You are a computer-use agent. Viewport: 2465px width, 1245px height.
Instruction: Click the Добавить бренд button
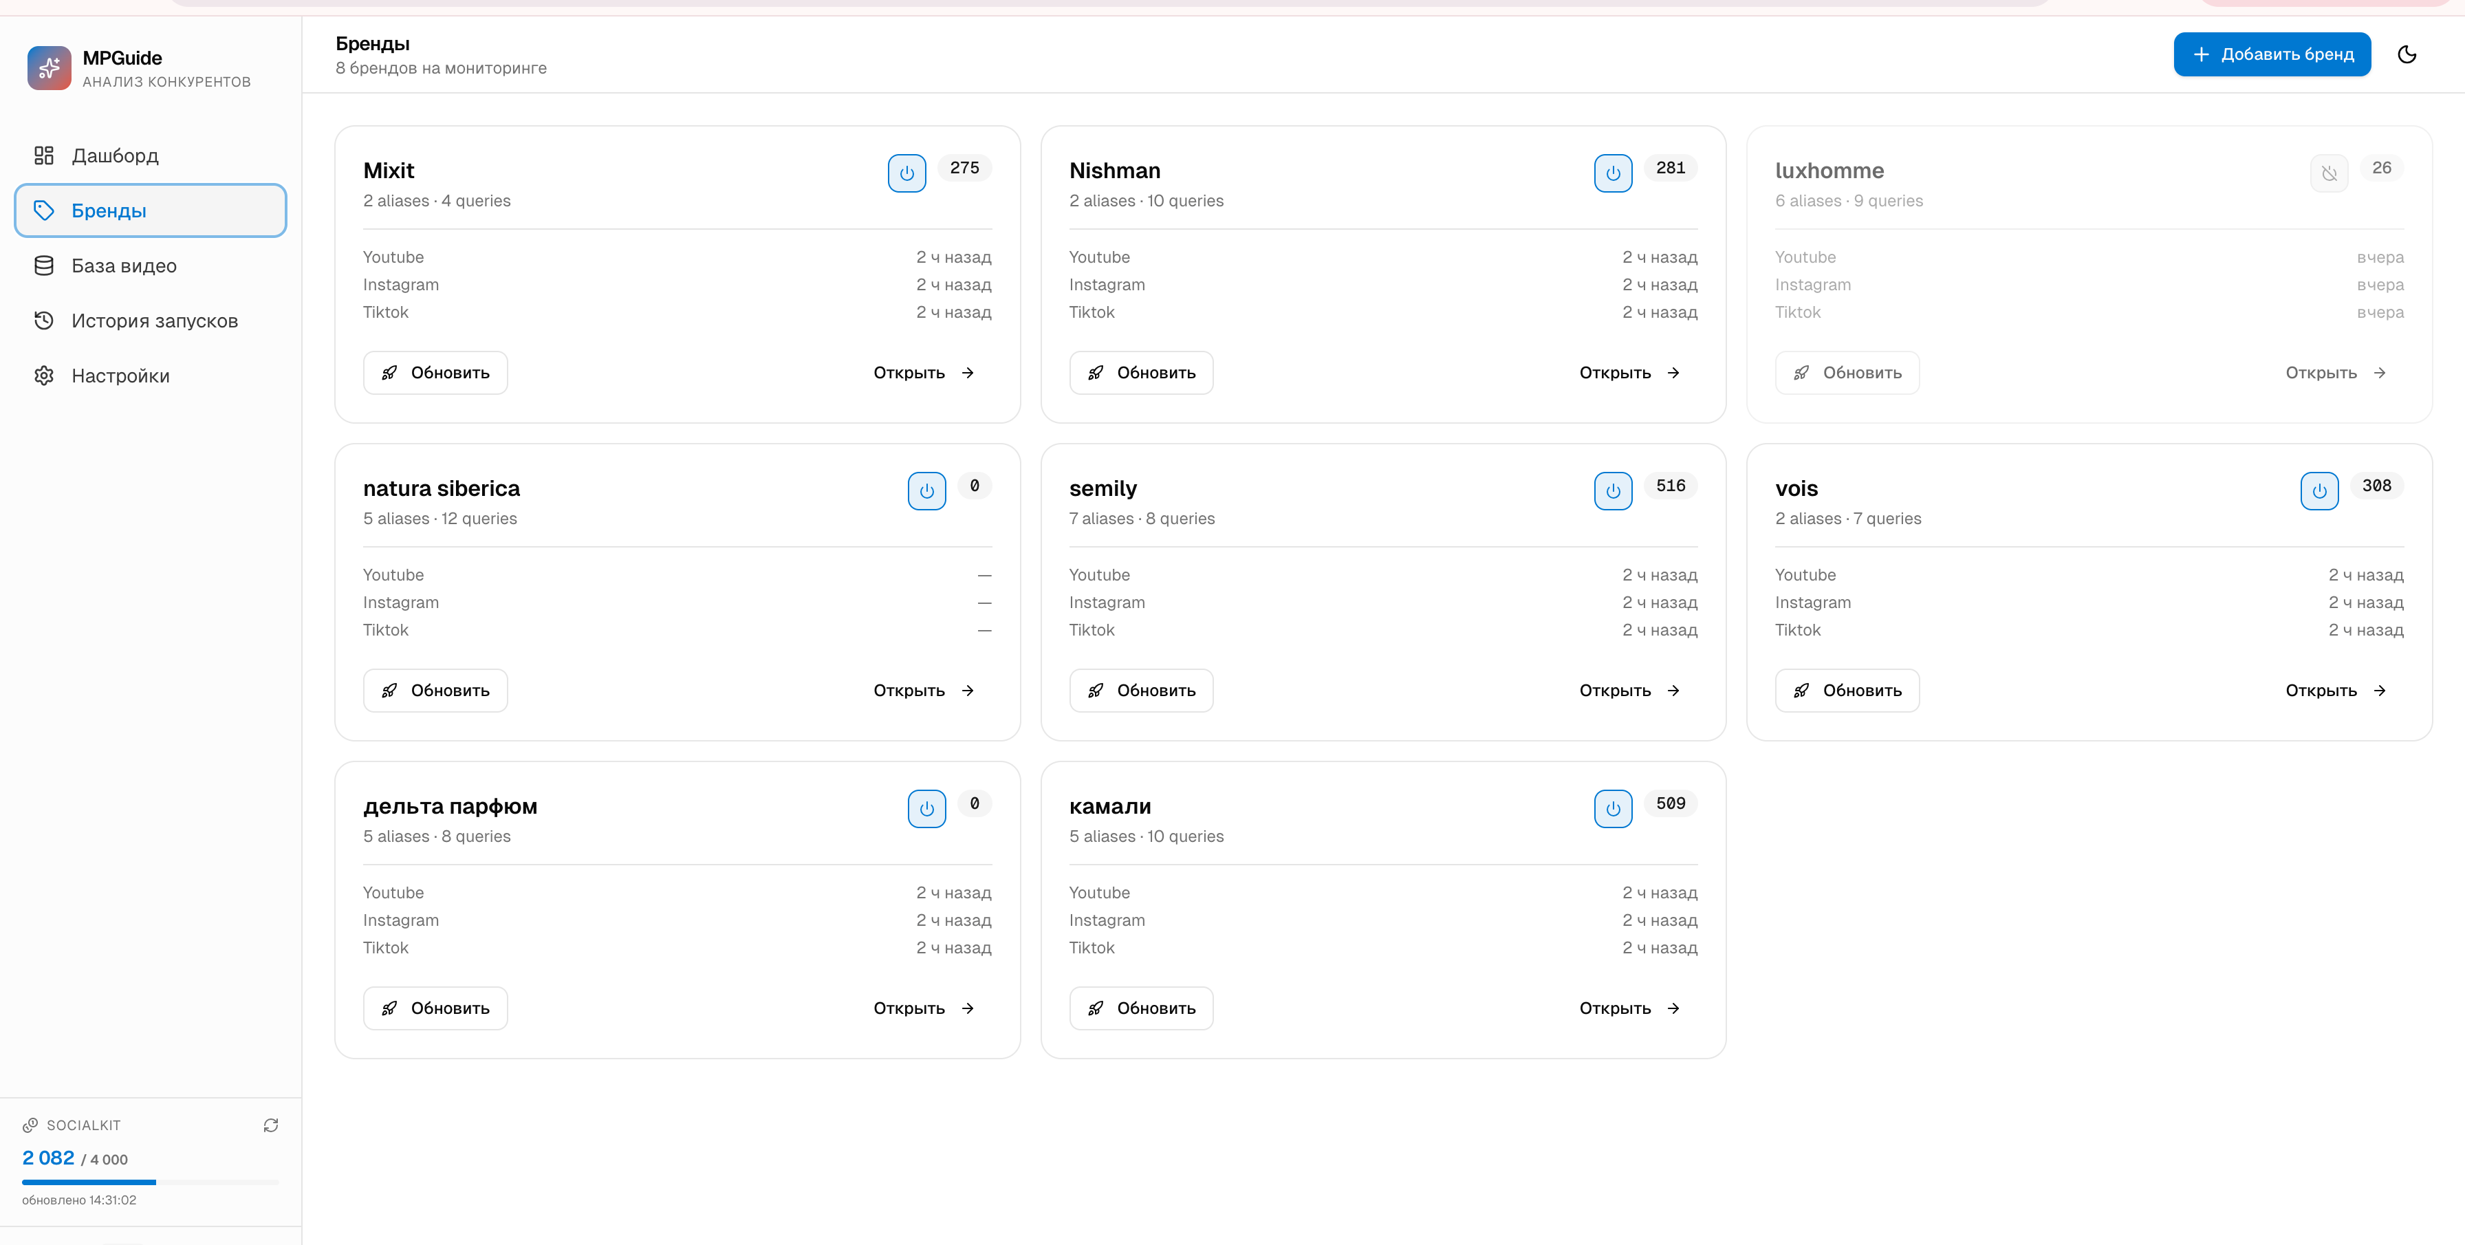point(2272,54)
